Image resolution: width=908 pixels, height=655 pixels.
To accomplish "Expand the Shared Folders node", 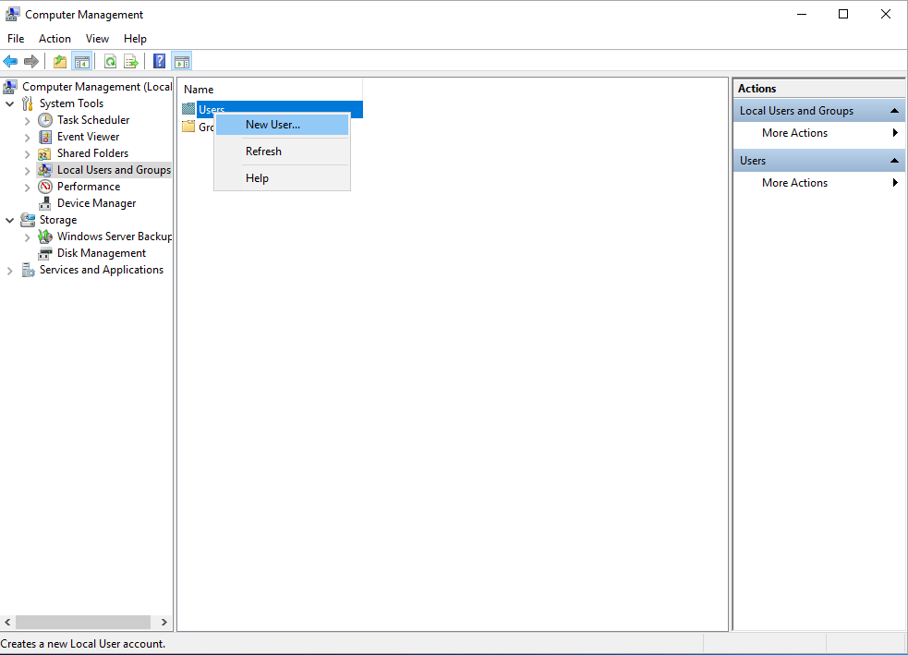I will 27,154.
